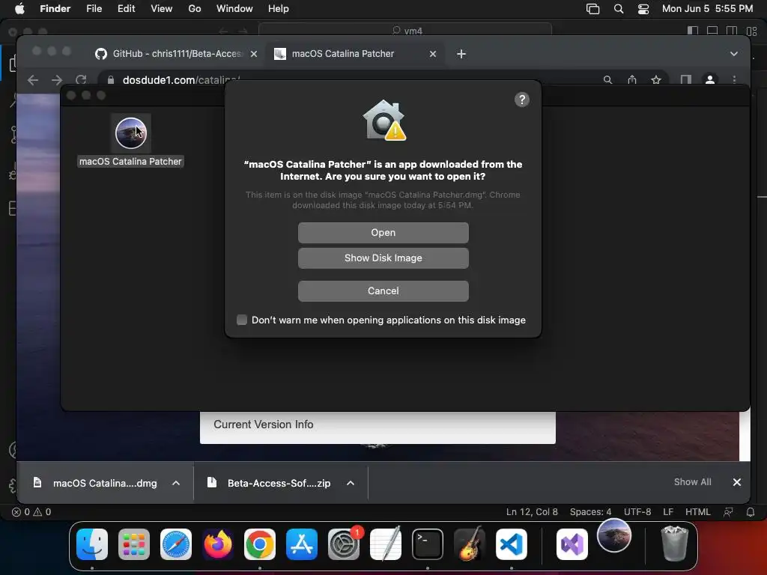Go forward in Chrome
Image resolution: width=767 pixels, height=575 pixels.
[57, 79]
